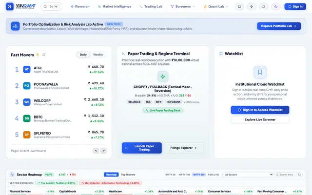The image size is (312, 195).
Task: Open the Trading Lab menu
Action: (151, 6)
